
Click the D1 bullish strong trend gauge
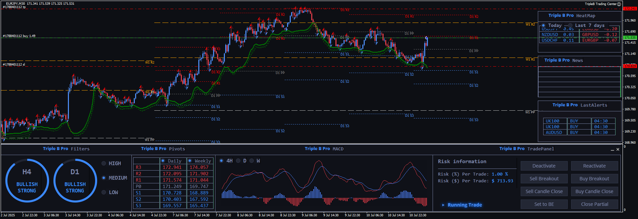pyautogui.click(x=75, y=181)
